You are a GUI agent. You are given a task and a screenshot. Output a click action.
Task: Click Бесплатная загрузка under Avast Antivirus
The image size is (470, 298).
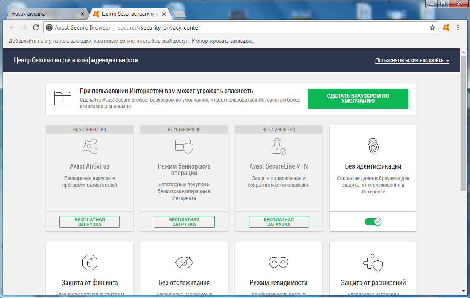tap(90, 222)
